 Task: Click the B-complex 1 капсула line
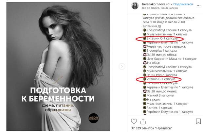point(160,51)
